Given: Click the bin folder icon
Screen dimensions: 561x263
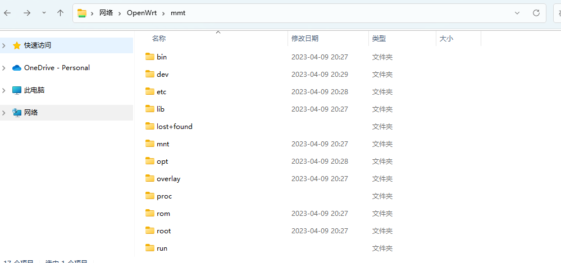Looking at the screenshot, I should click(x=150, y=57).
